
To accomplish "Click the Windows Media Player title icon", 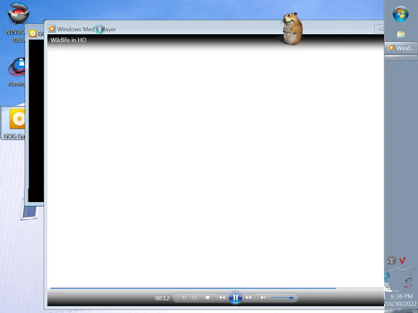I will click(x=52, y=29).
